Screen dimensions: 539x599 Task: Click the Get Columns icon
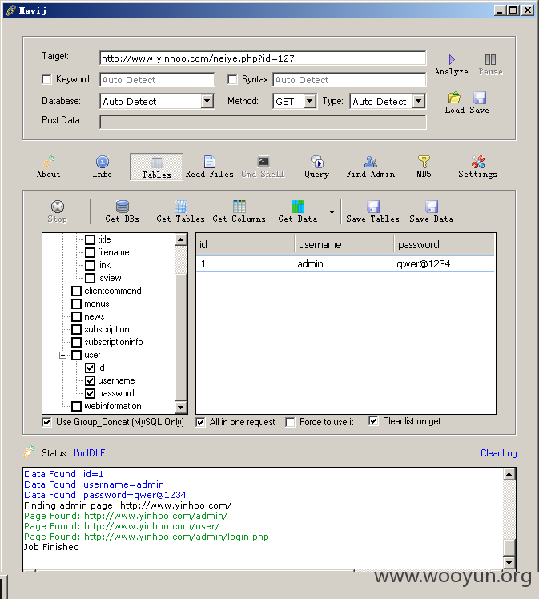pyautogui.click(x=239, y=207)
